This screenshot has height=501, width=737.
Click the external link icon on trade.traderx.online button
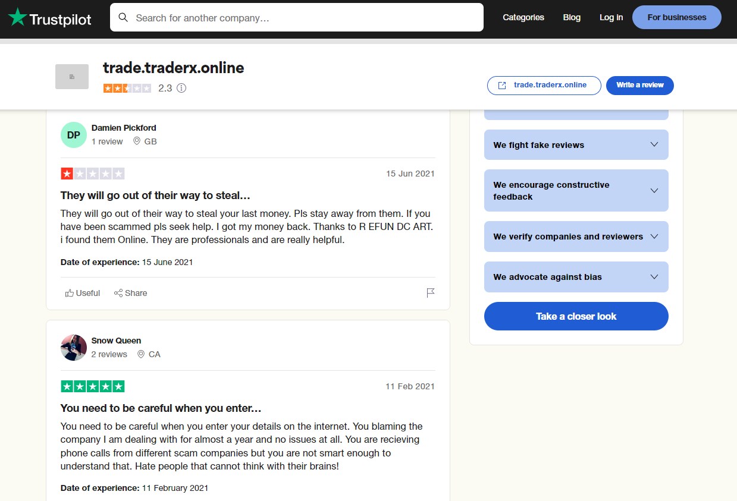501,85
